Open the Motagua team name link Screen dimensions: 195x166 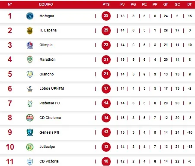point(47,16)
